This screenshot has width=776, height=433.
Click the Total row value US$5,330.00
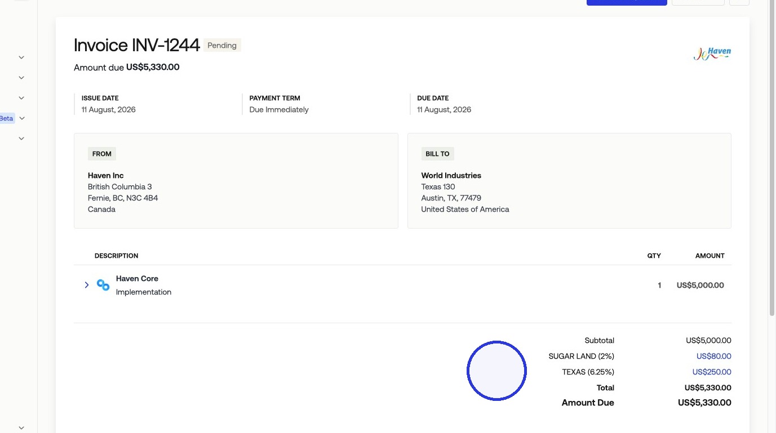(x=708, y=387)
